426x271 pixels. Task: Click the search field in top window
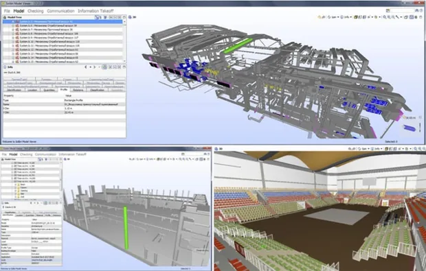[402, 10]
